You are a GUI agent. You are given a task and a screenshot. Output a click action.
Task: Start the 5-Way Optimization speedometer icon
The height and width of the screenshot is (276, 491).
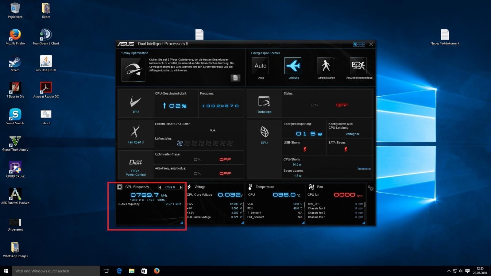click(133, 70)
